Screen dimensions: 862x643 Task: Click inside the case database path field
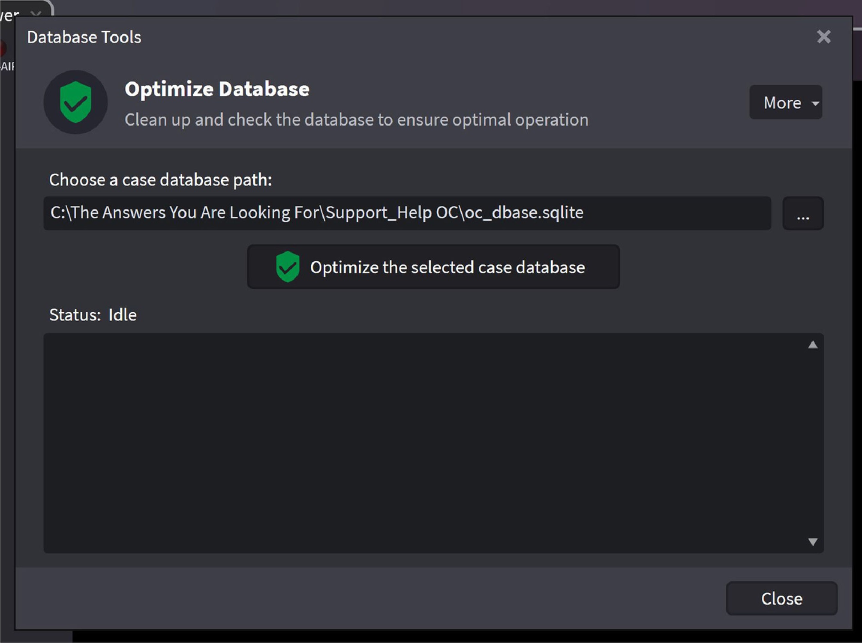[x=406, y=213]
